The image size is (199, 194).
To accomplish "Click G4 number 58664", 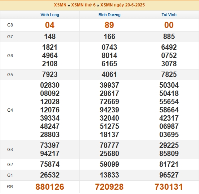I will pos(169,110).
